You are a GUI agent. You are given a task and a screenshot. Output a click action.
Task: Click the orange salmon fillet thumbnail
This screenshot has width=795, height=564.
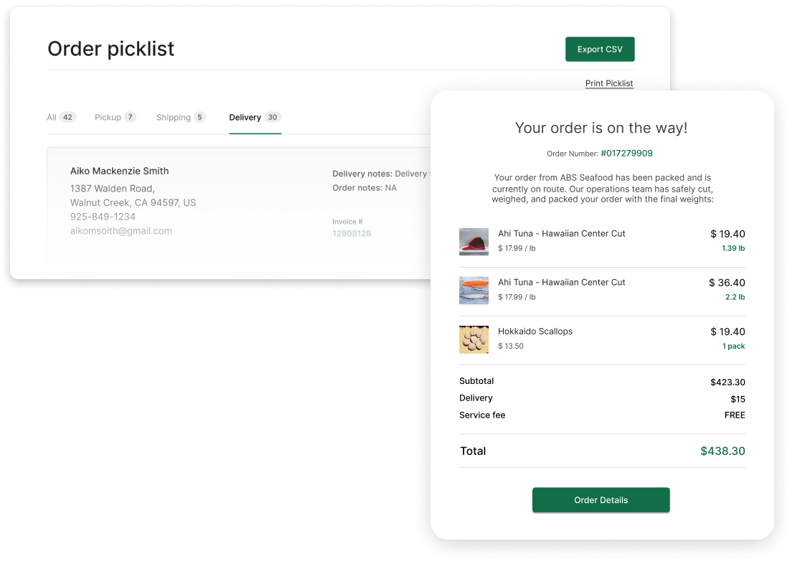point(474,290)
